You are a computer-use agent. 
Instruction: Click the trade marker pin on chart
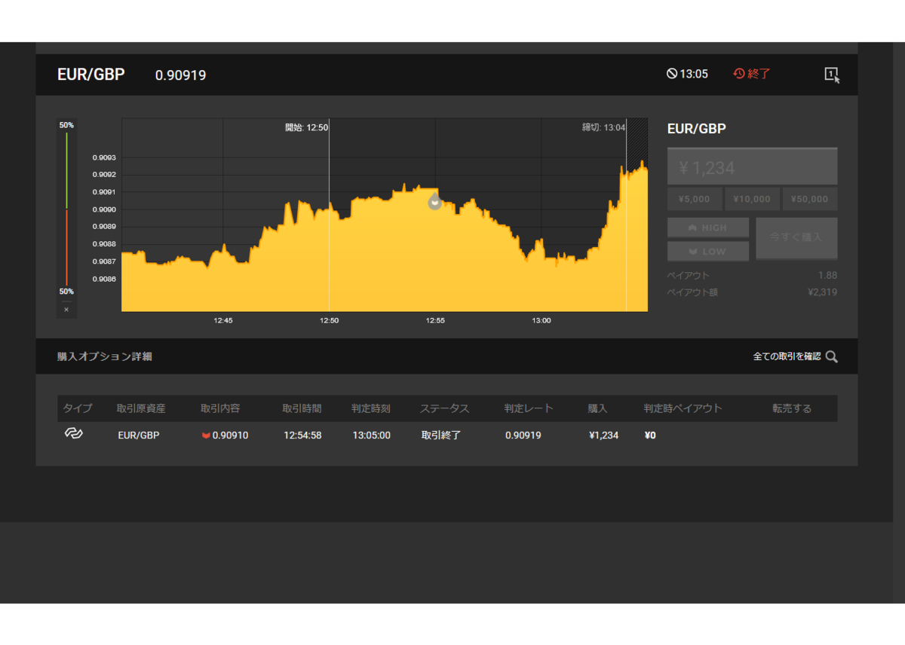[x=434, y=200]
